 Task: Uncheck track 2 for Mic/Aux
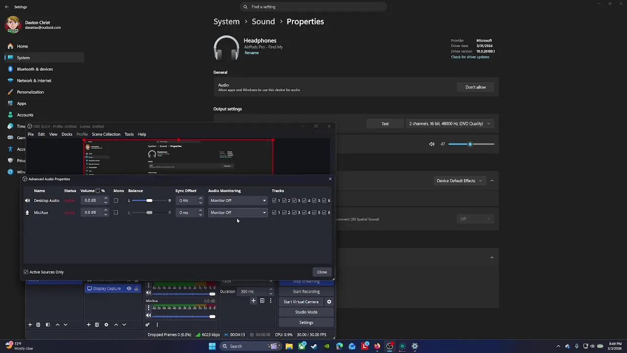284,212
